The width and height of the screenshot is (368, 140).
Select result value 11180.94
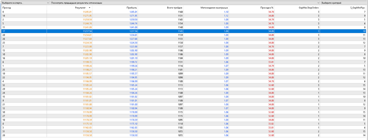point(87,108)
